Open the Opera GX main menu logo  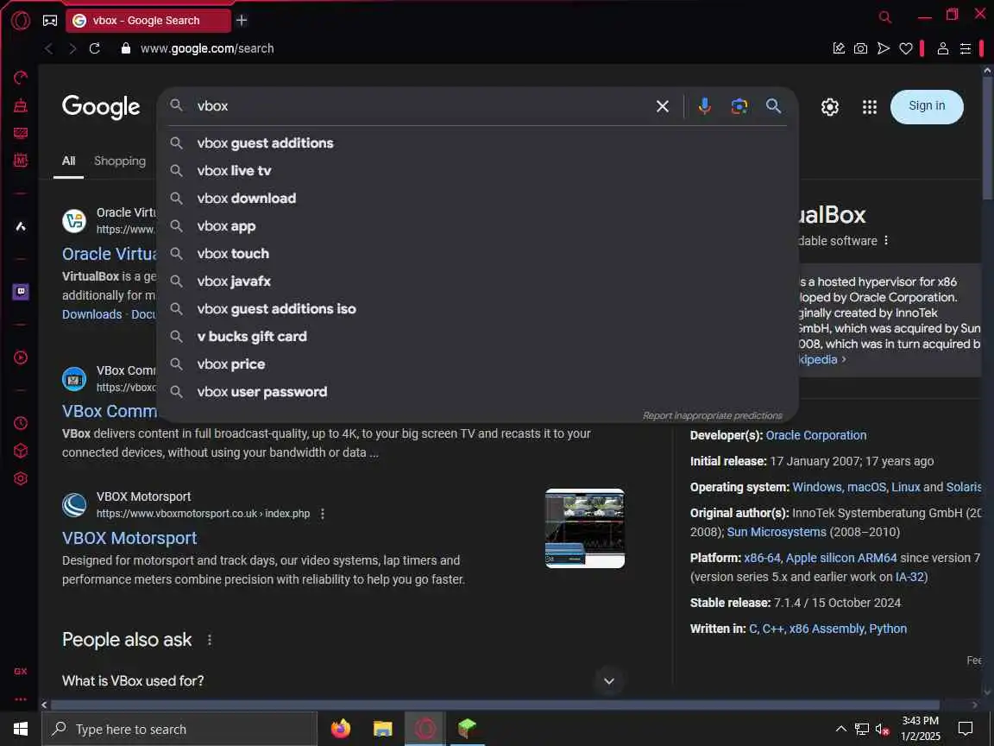click(21, 21)
